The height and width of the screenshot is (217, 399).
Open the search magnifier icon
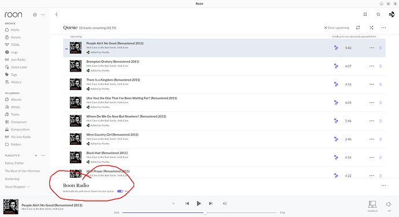pos(378,14)
